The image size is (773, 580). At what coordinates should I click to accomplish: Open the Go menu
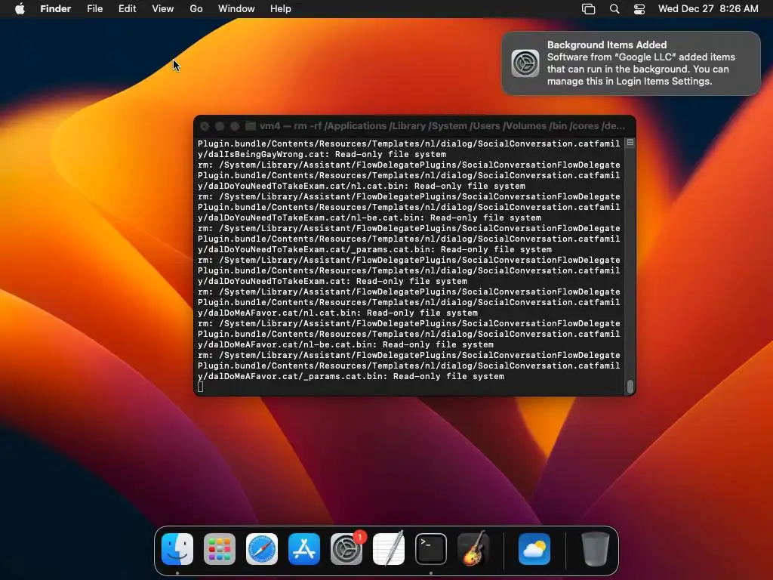coord(196,9)
